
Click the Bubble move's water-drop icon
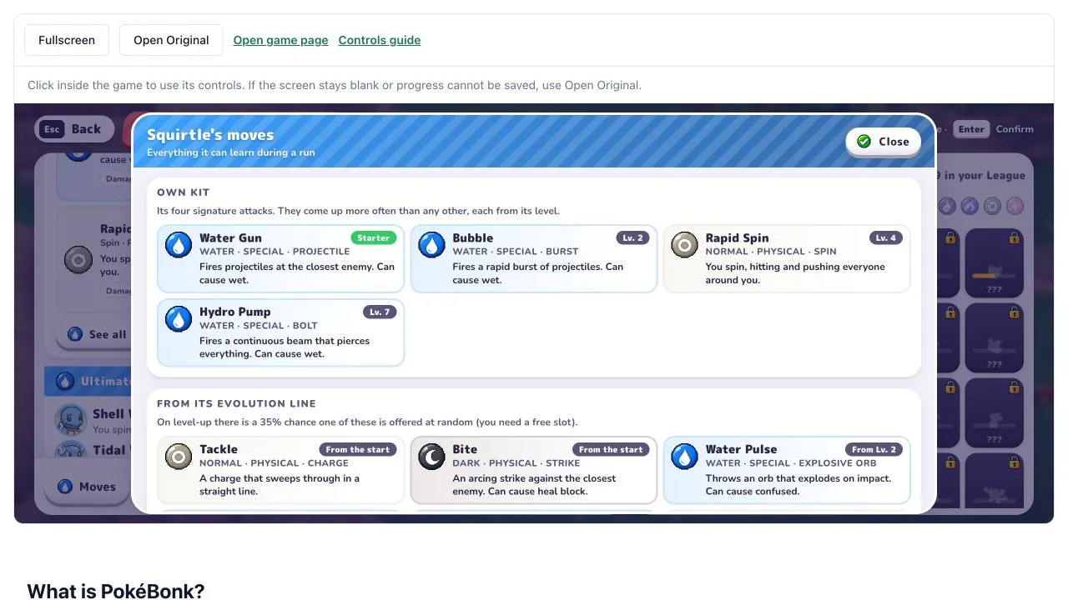431,245
